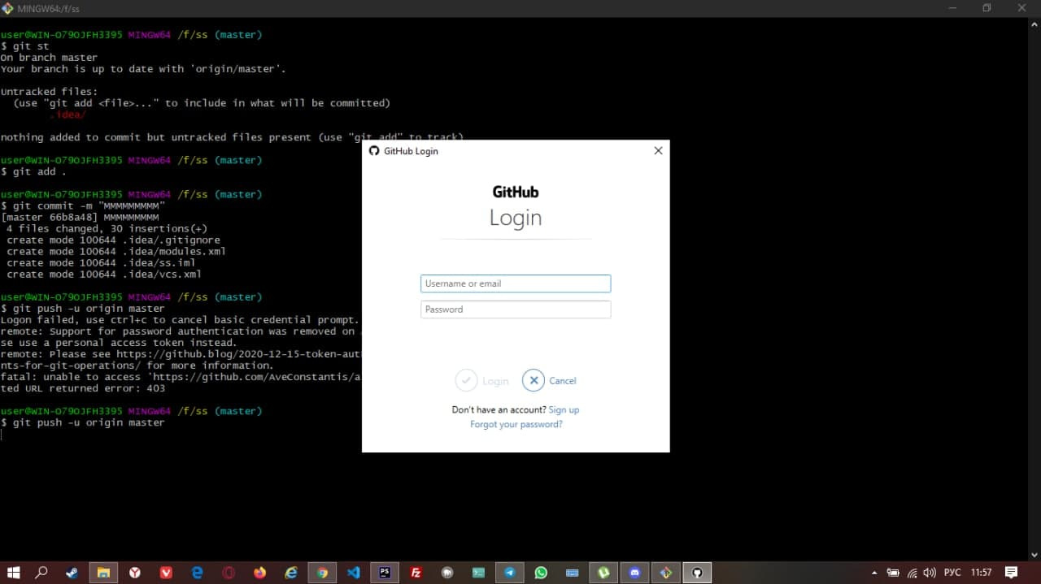Click the 'create mode 100644 .idea/modules.xml' line
The image size is (1041, 584).
coord(116,251)
